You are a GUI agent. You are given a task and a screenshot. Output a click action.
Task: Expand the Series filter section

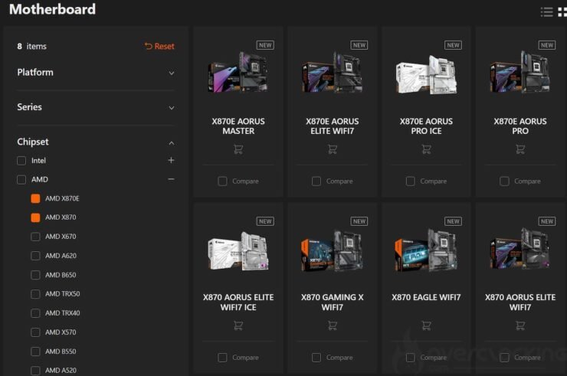click(96, 107)
